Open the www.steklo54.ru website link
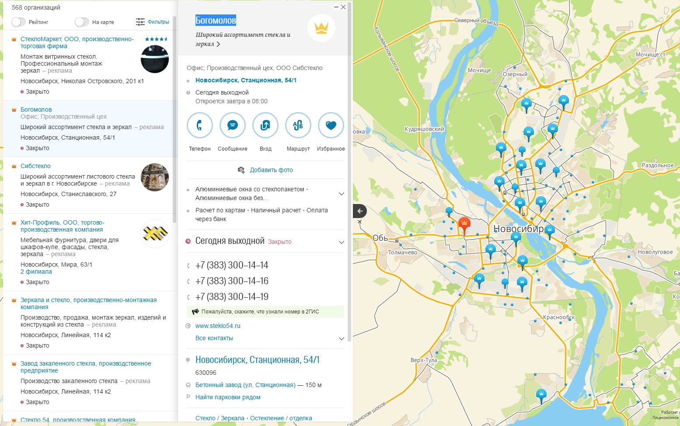This screenshot has width=680, height=426. 218,326
